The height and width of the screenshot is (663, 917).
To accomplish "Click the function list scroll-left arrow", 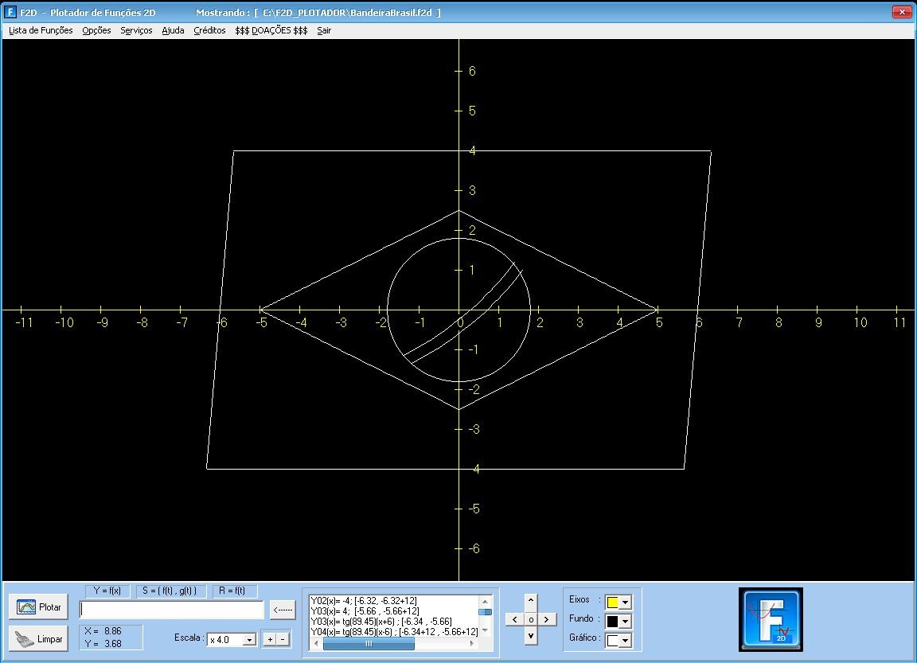I will (x=316, y=644).
